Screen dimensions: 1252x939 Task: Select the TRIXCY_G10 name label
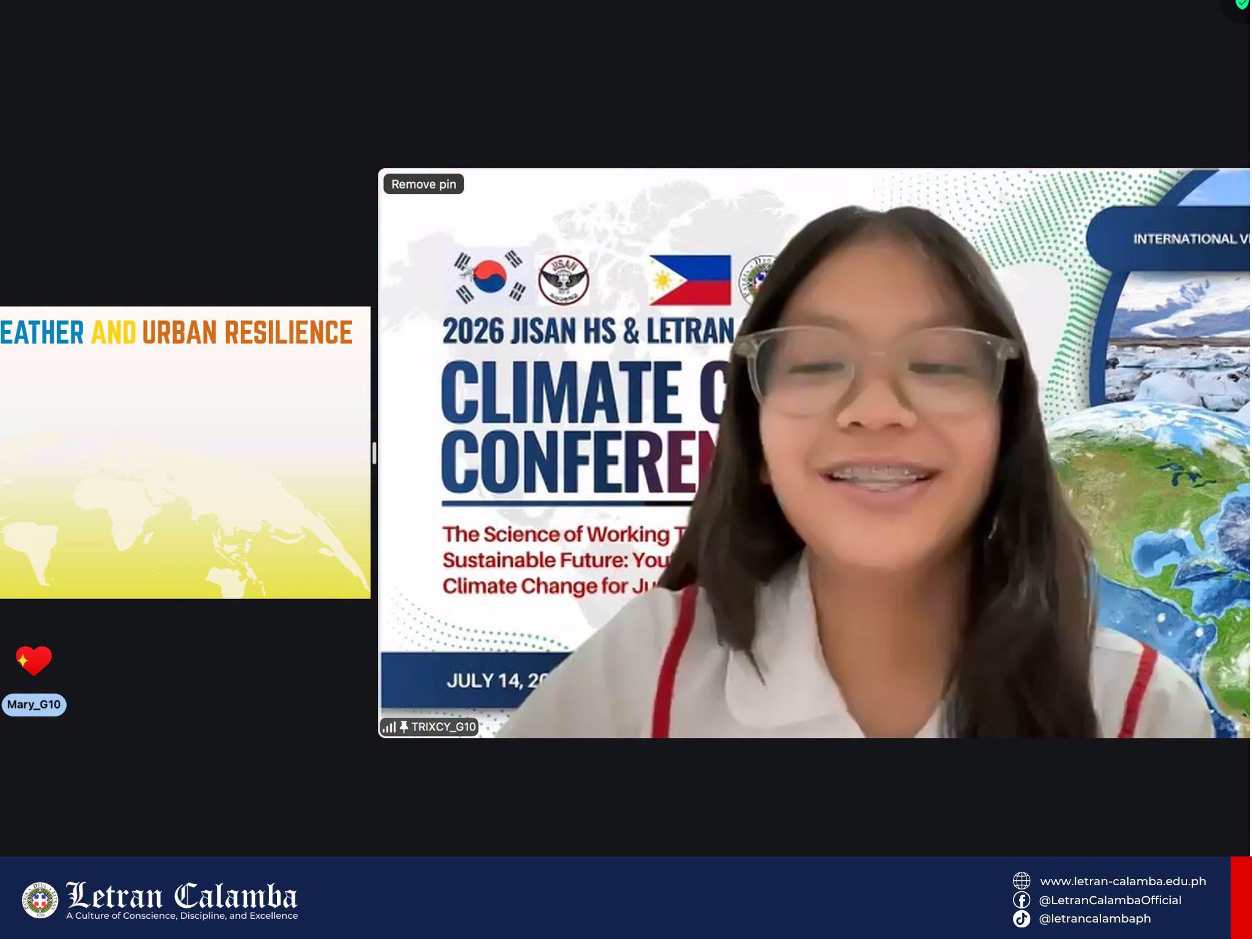[443, 727]
